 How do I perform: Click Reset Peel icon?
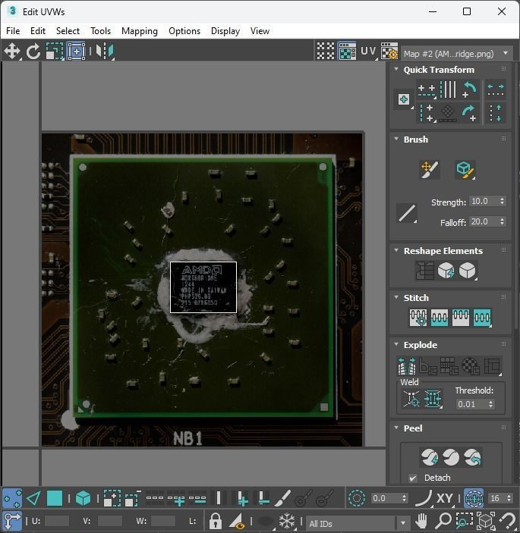(472, 457)
